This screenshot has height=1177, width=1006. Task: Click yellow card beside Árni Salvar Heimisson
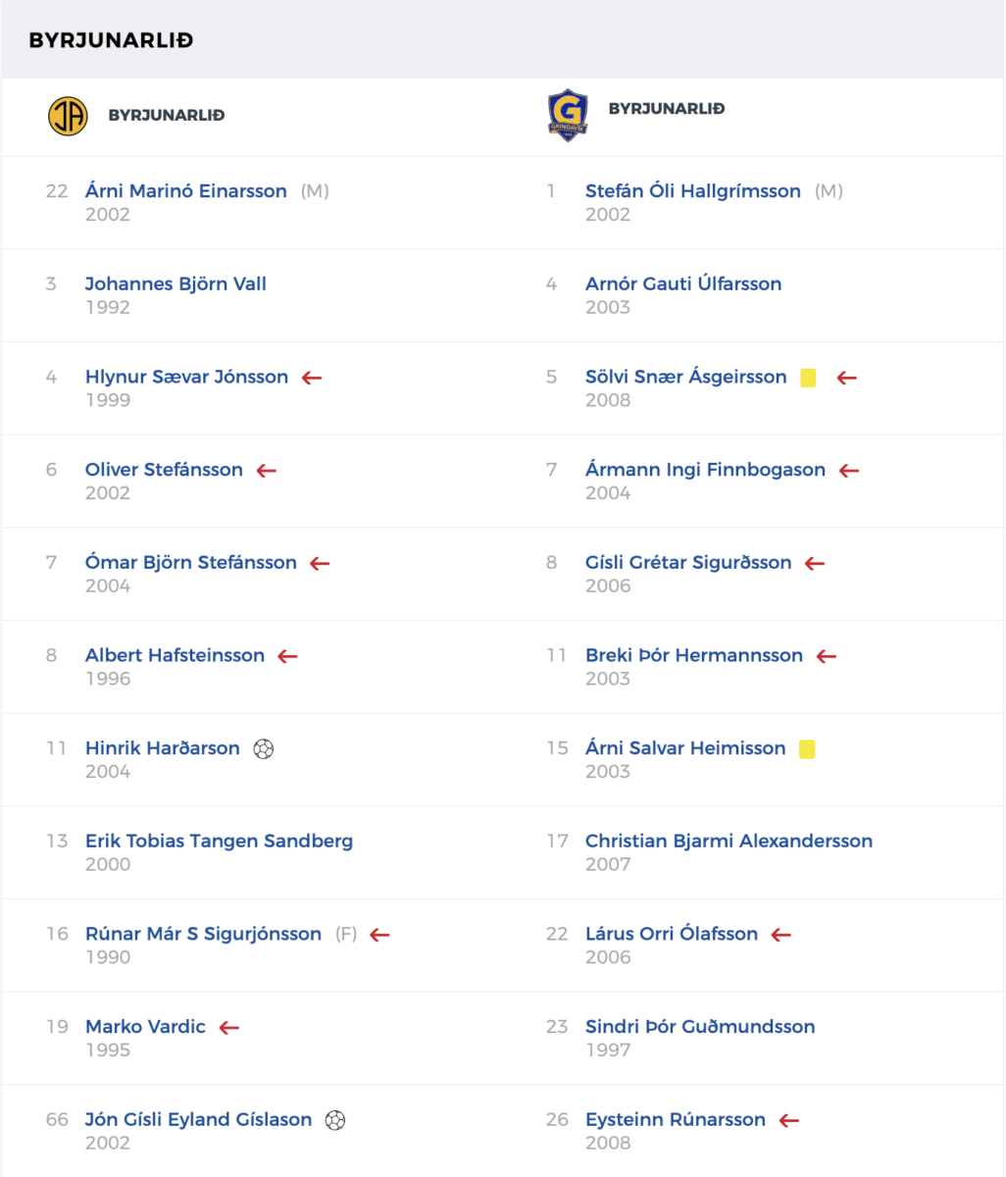[807, 749]
